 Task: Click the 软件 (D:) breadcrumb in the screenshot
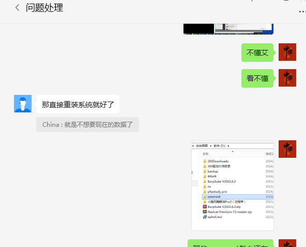tap(220, 145)
